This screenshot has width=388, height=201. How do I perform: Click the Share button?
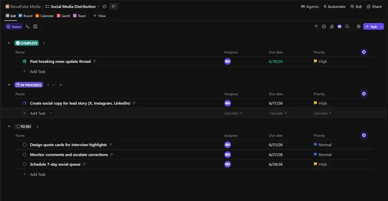[374, 6]
